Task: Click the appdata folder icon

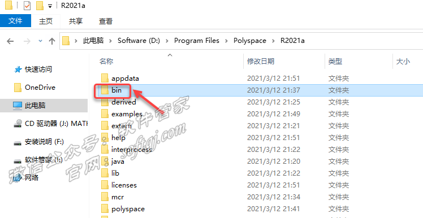Action: tap(105, 79)
